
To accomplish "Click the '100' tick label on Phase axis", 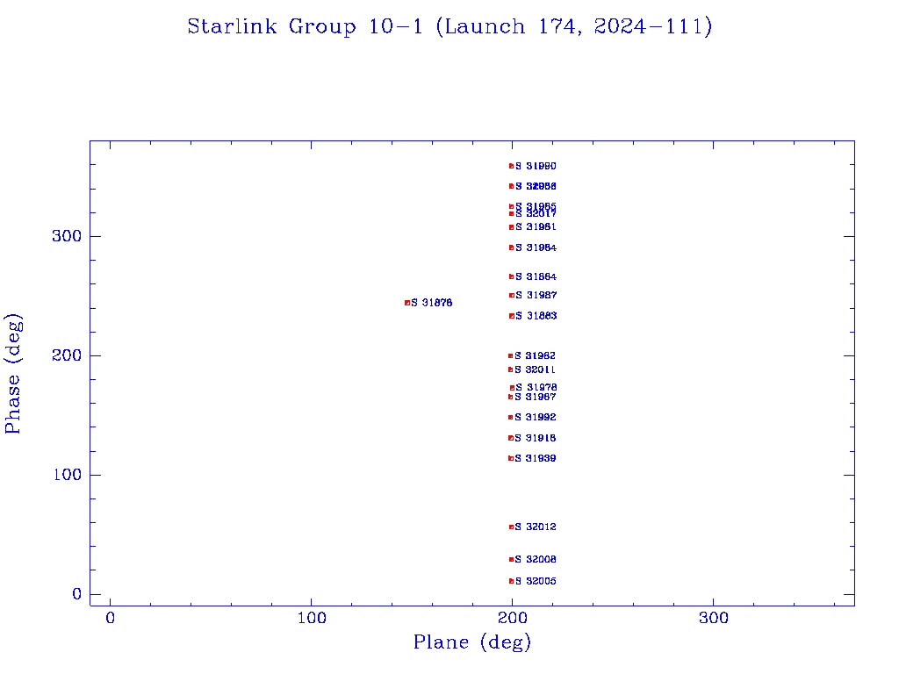I will point(68,475).
